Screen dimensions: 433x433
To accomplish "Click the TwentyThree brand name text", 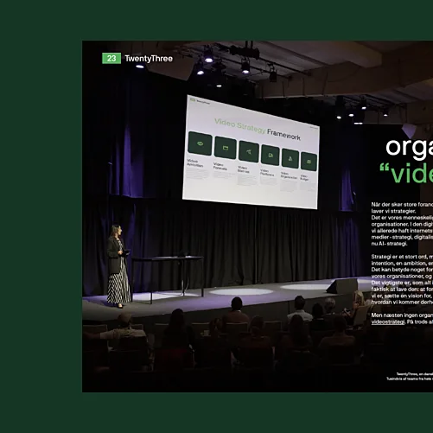I will coord(149,59).
